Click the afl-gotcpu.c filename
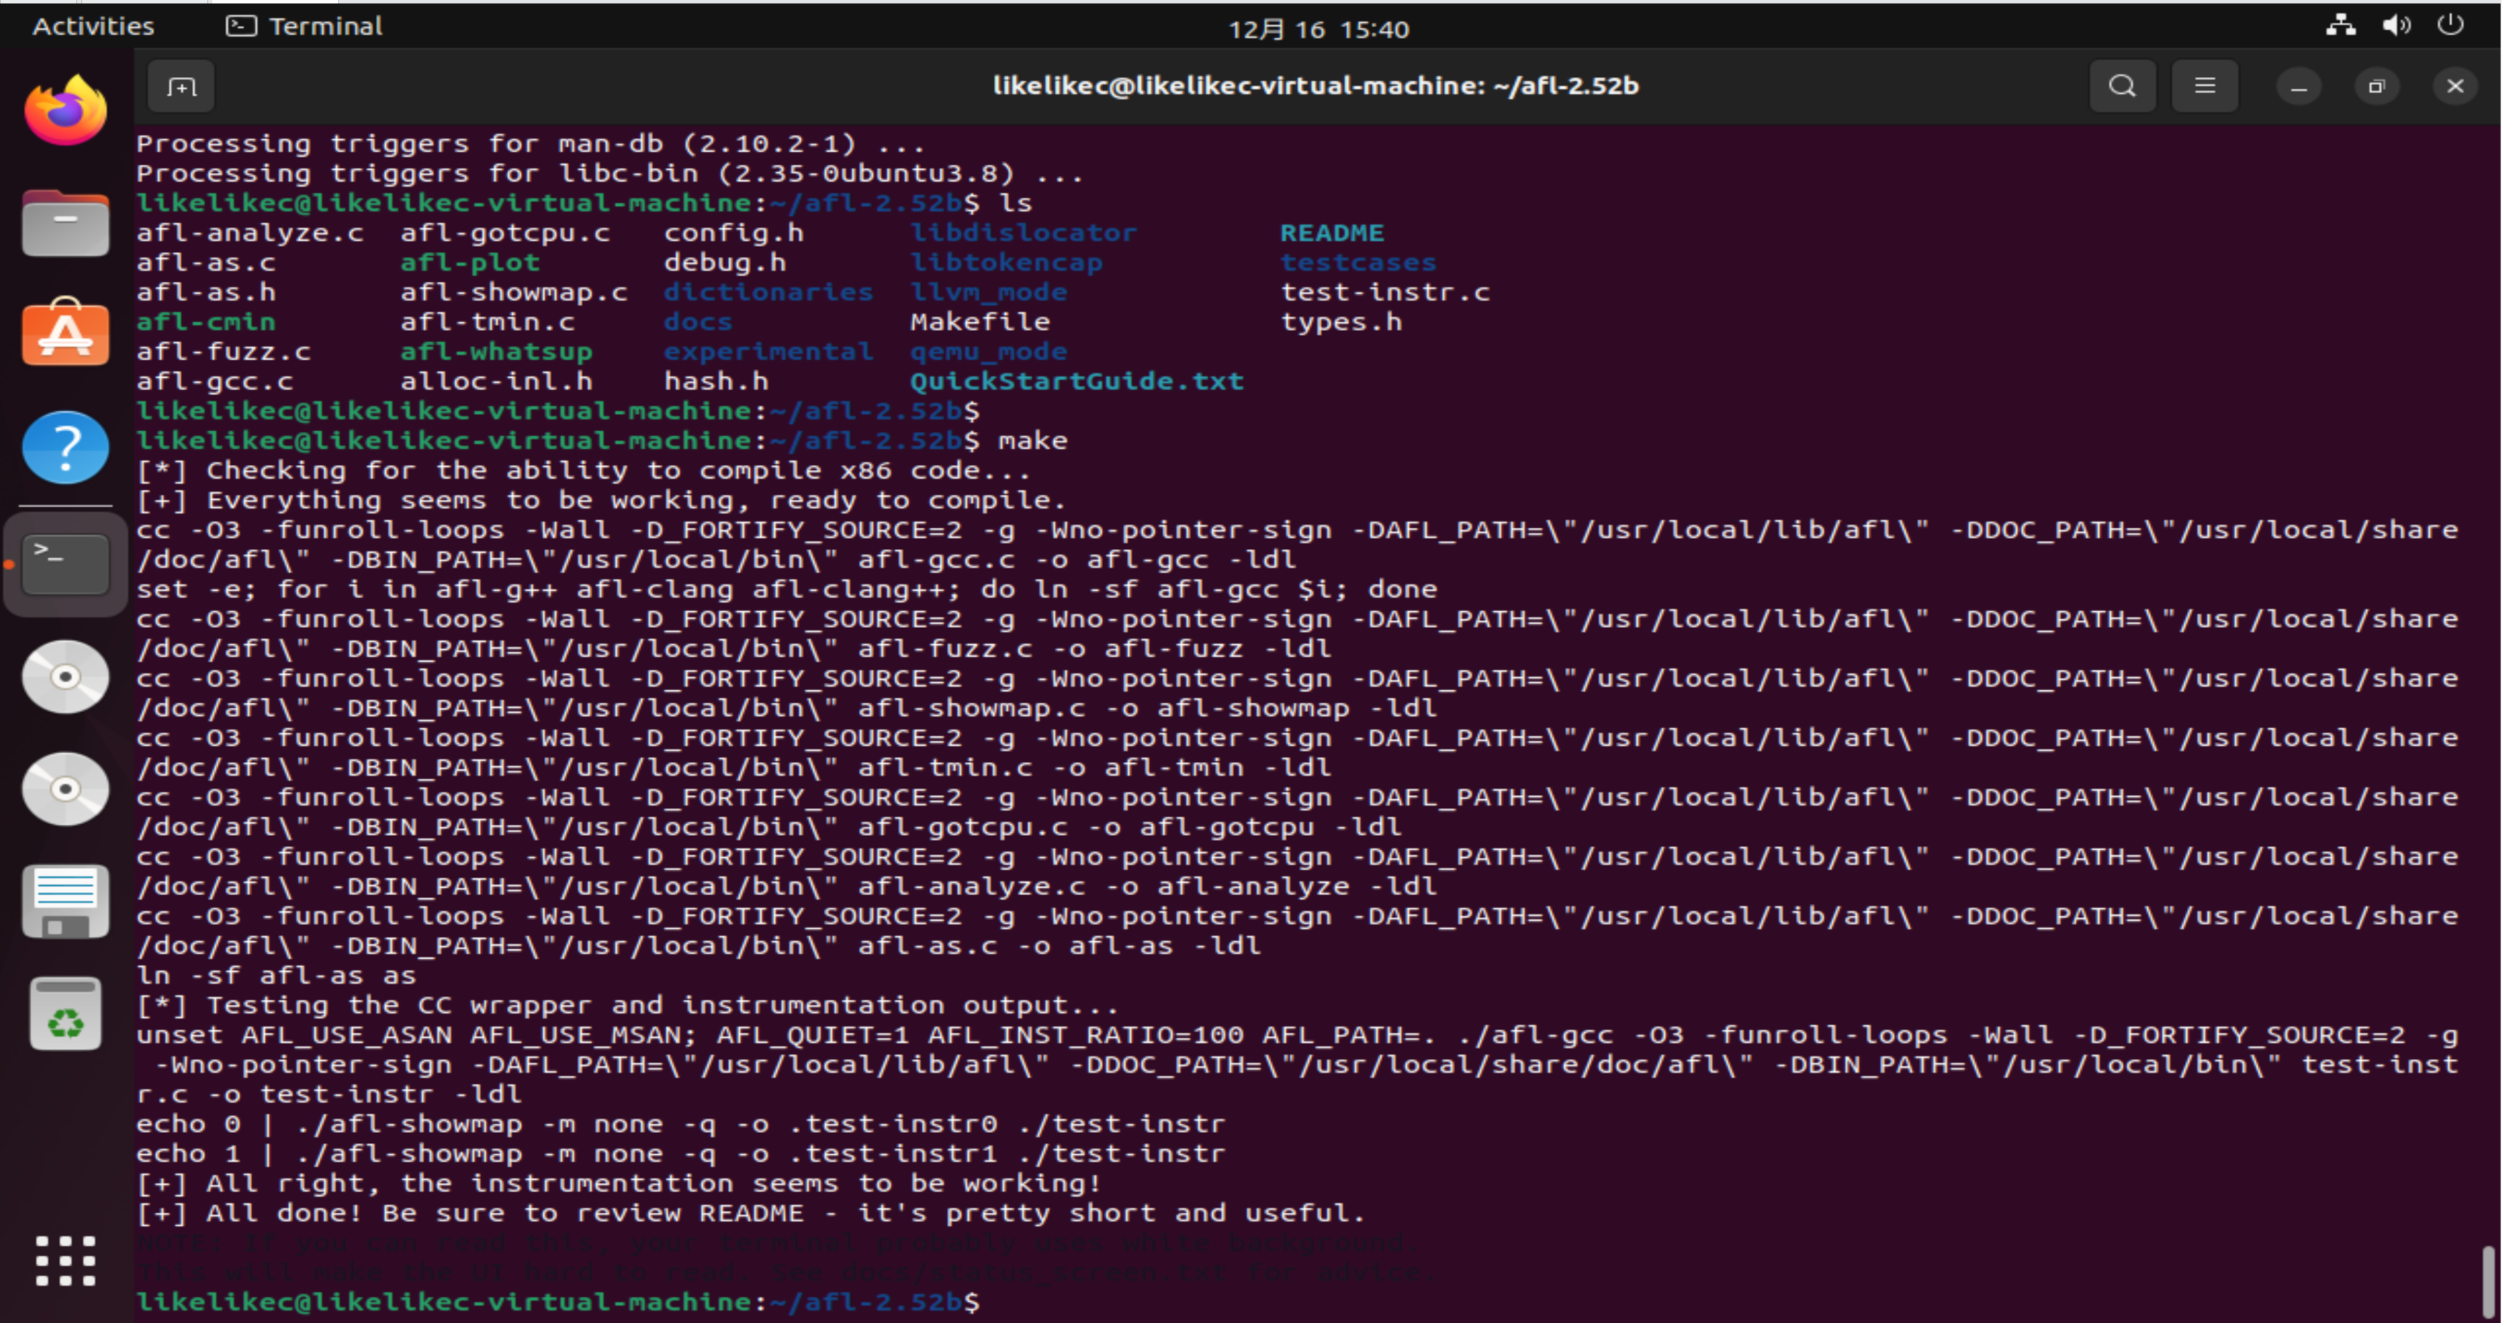The width and height of the screenshot is (2502, 1323). coord(505,233)
